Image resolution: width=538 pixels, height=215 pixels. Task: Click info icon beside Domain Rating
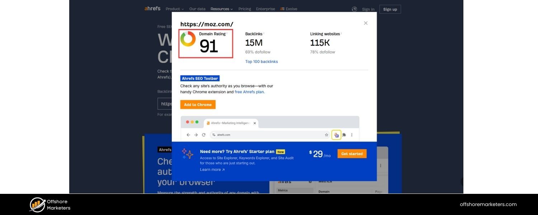pos(227,33)
